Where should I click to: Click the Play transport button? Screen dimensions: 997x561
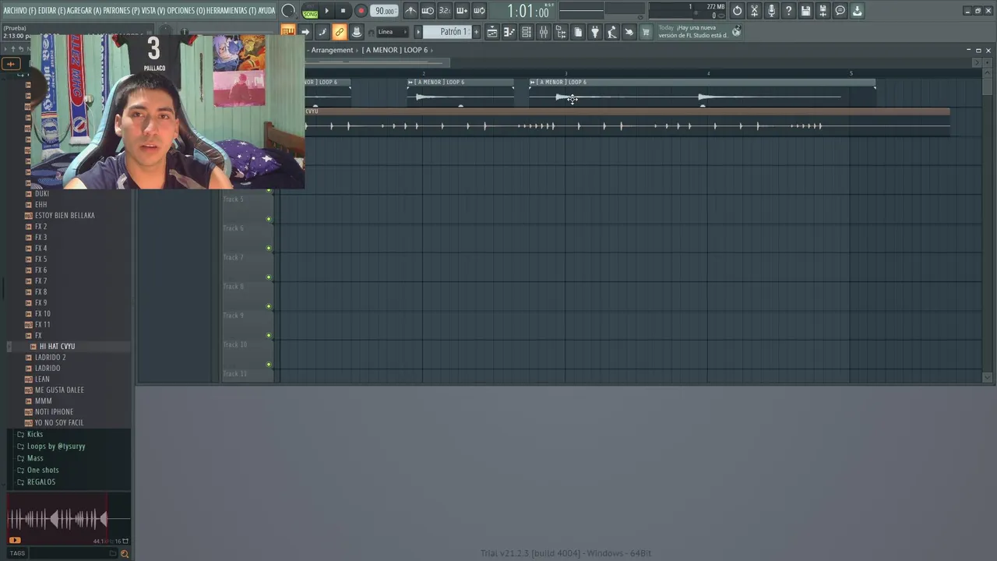pos(326,11)
